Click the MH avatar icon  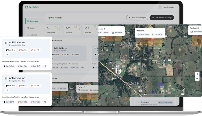click(160, 7)
